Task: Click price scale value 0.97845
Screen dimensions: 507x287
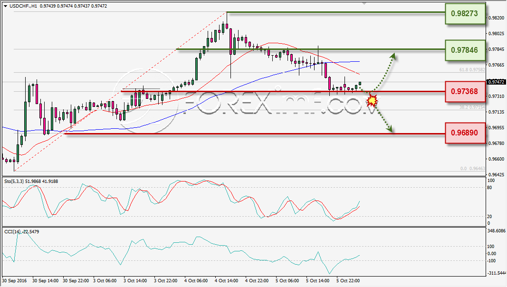Action: tap(496, 49)
